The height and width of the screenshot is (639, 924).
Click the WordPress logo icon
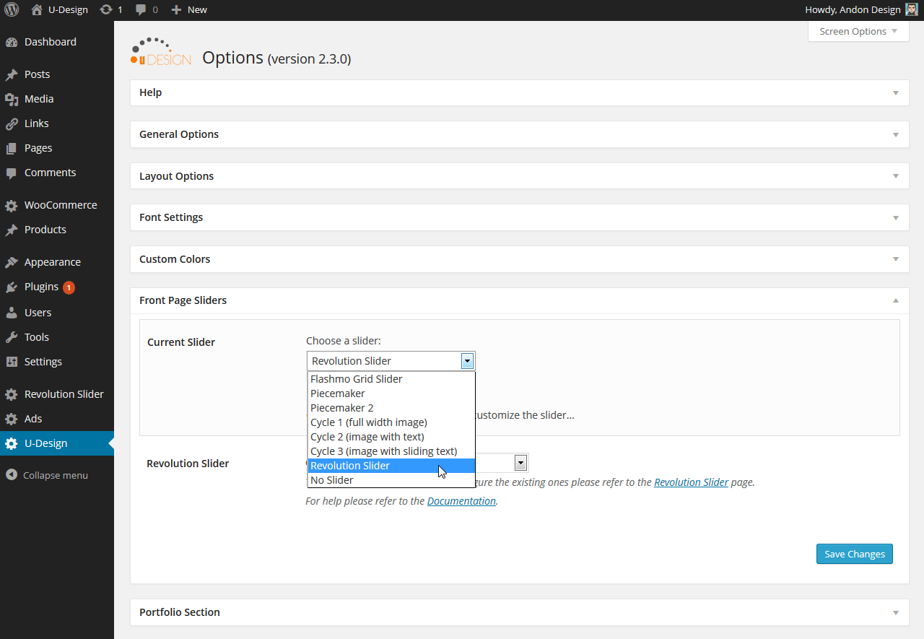pyautogui.click(x=12, y=10)
